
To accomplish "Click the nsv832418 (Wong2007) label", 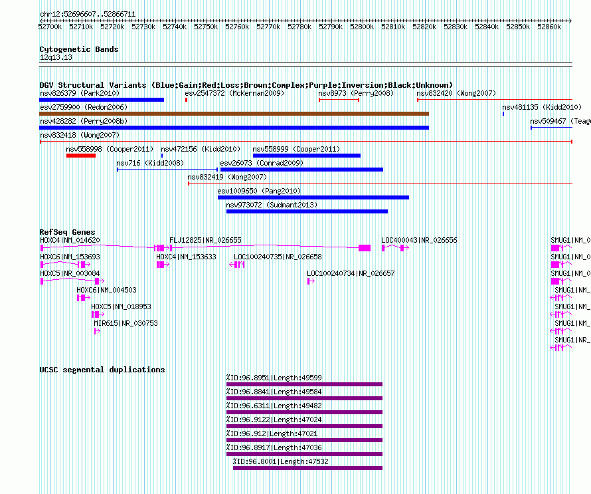I will (80, 135).
